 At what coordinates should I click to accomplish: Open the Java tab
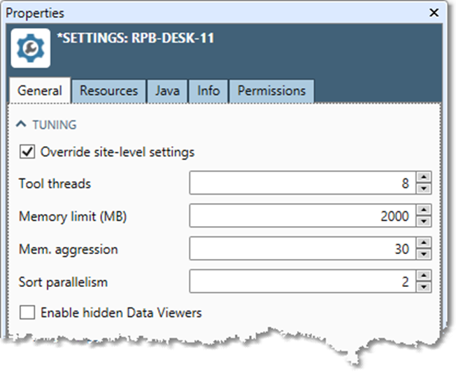[167, 91]
